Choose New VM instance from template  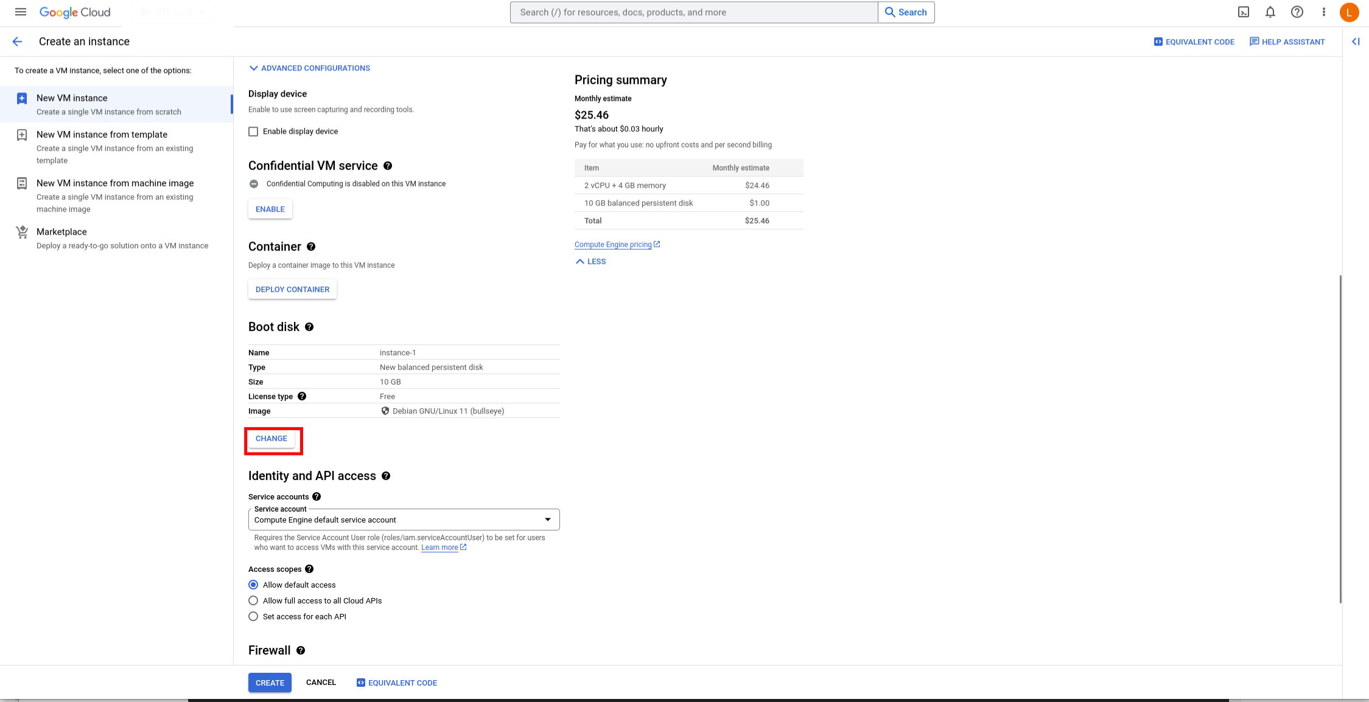click(x=102, y=134)
